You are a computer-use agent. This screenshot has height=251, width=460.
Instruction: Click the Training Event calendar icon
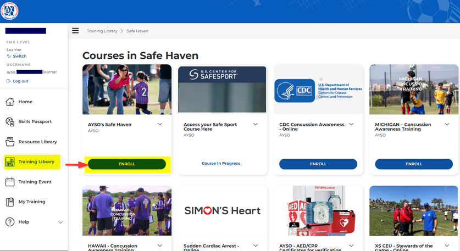[10, 182]
